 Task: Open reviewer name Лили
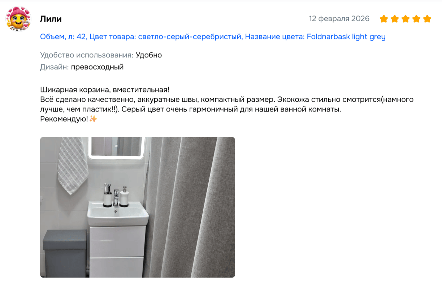pos(51,19)
